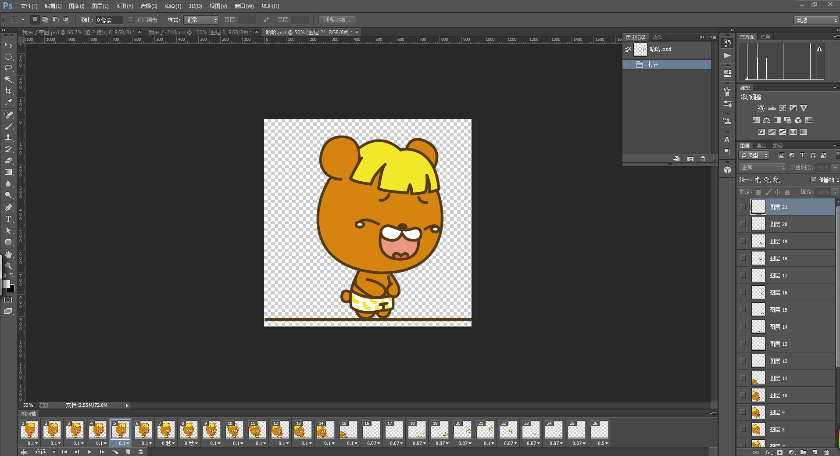Select the Hand tool

pos(8,255)
